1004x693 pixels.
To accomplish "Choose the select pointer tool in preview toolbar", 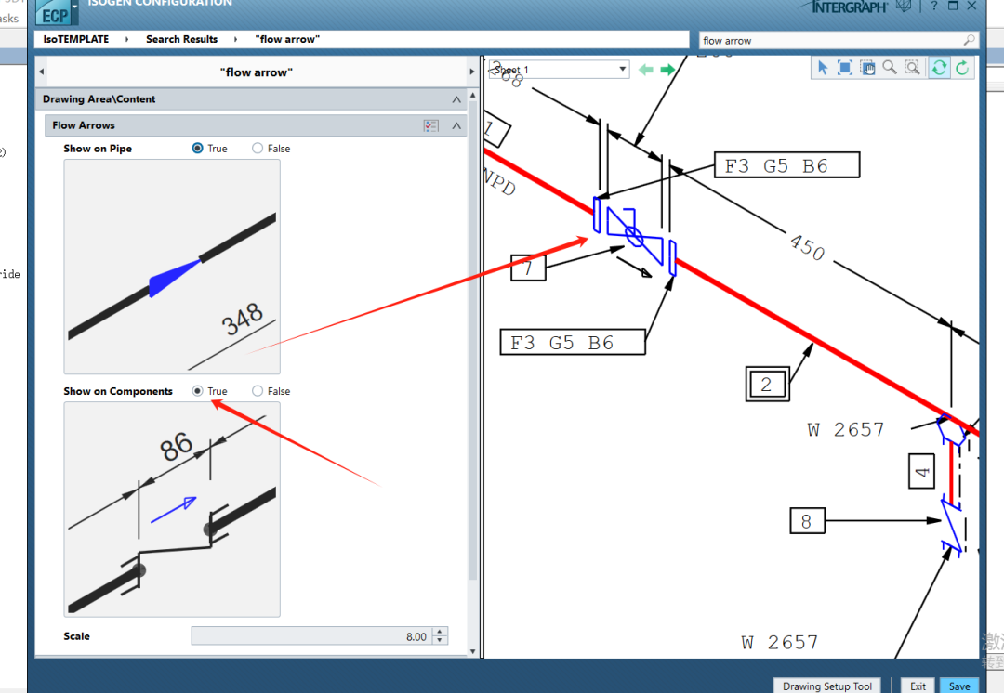I will click(823, 68).
